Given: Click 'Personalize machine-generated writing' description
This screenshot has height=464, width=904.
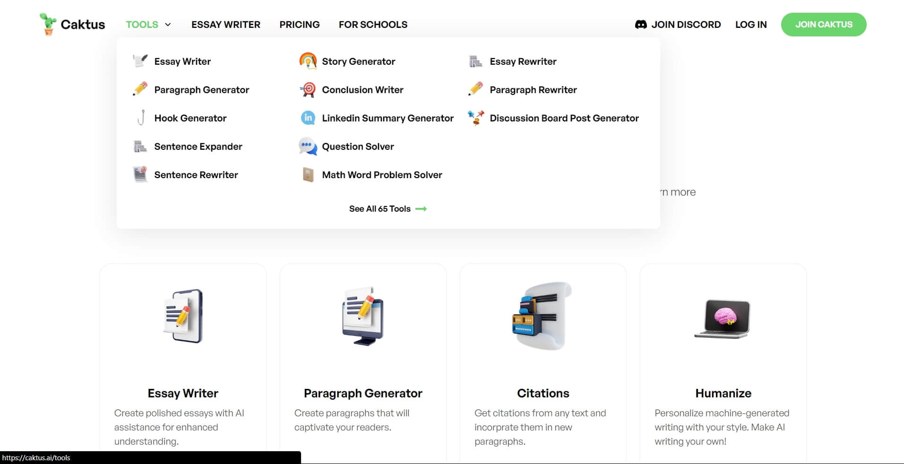Looking at the screenshot, I should 722,427.
